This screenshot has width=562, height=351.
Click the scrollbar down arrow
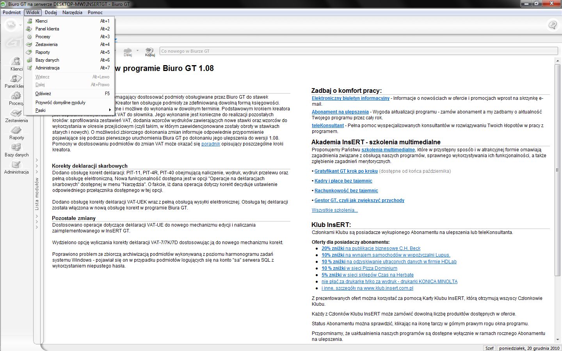coord(557,340)
